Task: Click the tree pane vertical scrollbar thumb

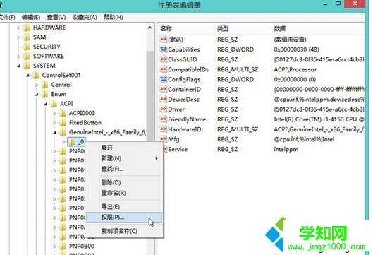Action: (150, 95)
